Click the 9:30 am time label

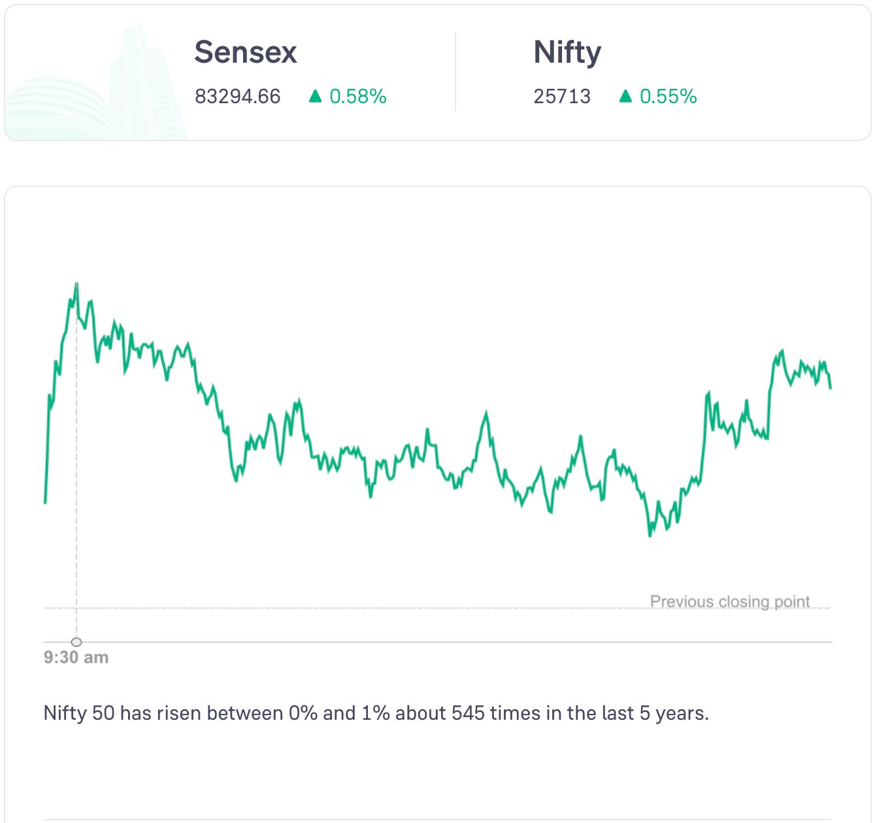click(76, 657)
